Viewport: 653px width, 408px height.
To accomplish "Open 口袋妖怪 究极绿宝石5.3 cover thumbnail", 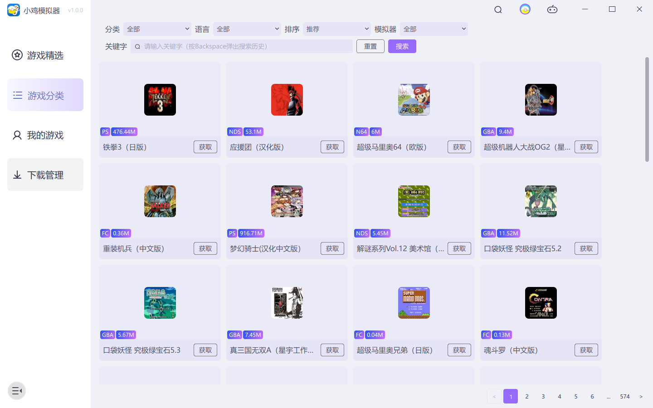I will 160,303.
